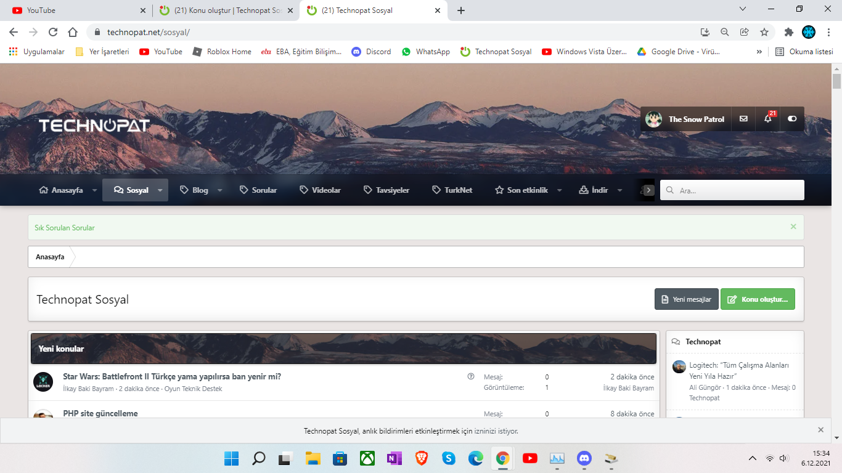This screenshot has height=473, width=842.
Task: Open the Discord bookmark
Action: (371, 52)
